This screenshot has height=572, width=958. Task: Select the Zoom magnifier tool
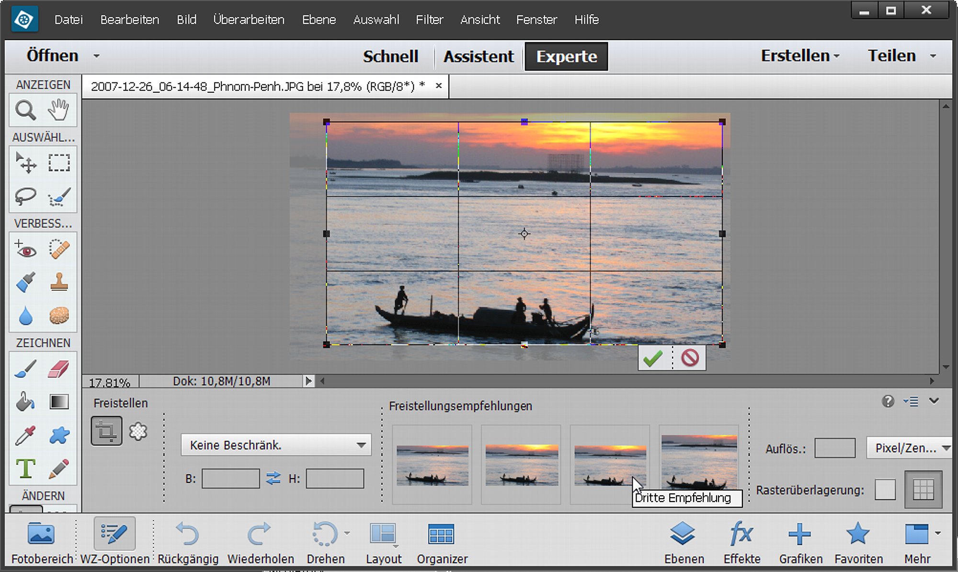(25, 110)
